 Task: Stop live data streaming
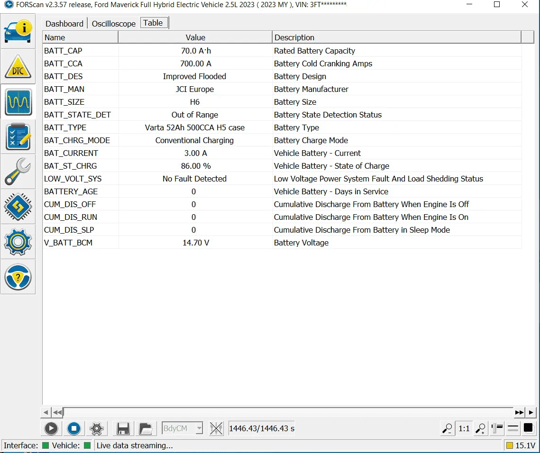click(x=74, y=429)
